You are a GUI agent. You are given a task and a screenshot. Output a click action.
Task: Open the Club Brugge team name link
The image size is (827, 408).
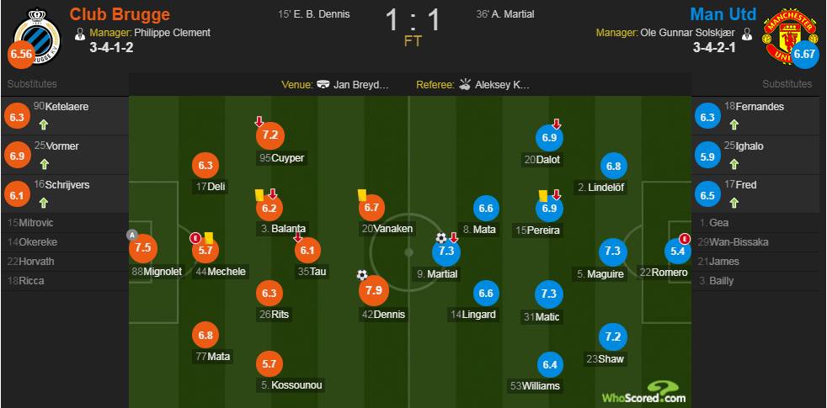tap(120, 13)
